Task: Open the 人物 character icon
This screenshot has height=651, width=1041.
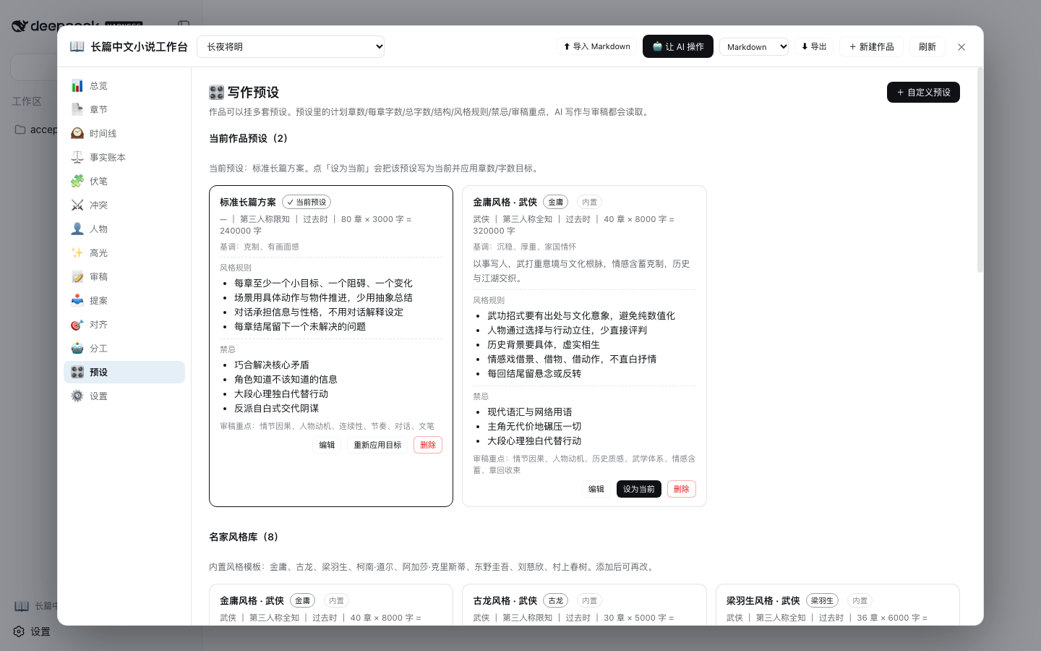Action: point(77,229)
